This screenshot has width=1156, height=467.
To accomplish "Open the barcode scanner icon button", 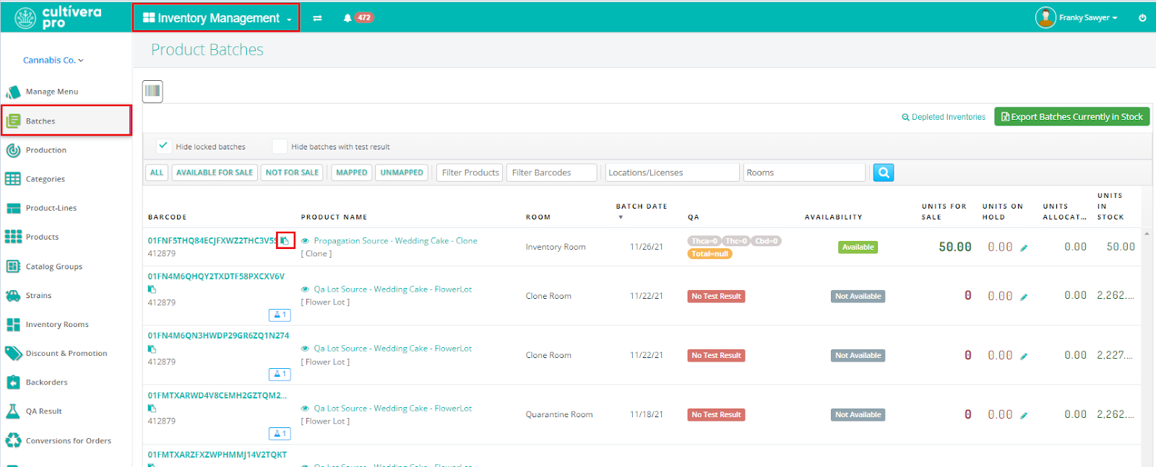I will click(152, 91).
